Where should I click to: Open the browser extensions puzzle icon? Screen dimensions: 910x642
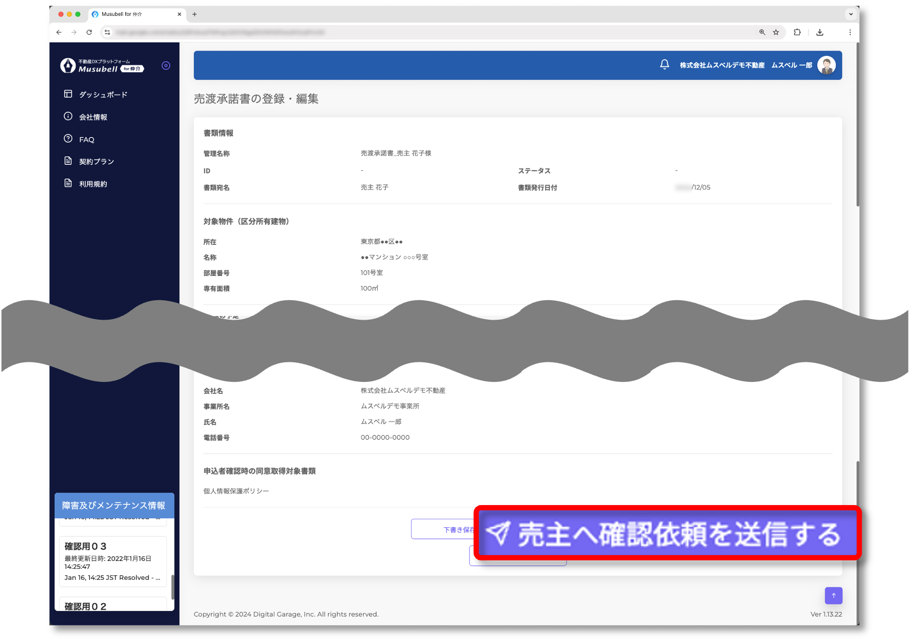point(797,32)
